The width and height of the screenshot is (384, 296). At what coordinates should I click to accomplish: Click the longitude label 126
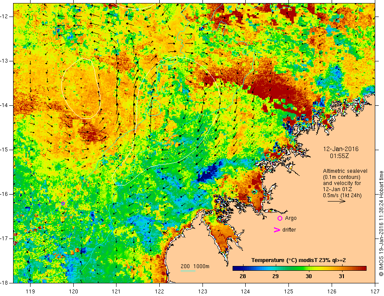pos(332,291)
